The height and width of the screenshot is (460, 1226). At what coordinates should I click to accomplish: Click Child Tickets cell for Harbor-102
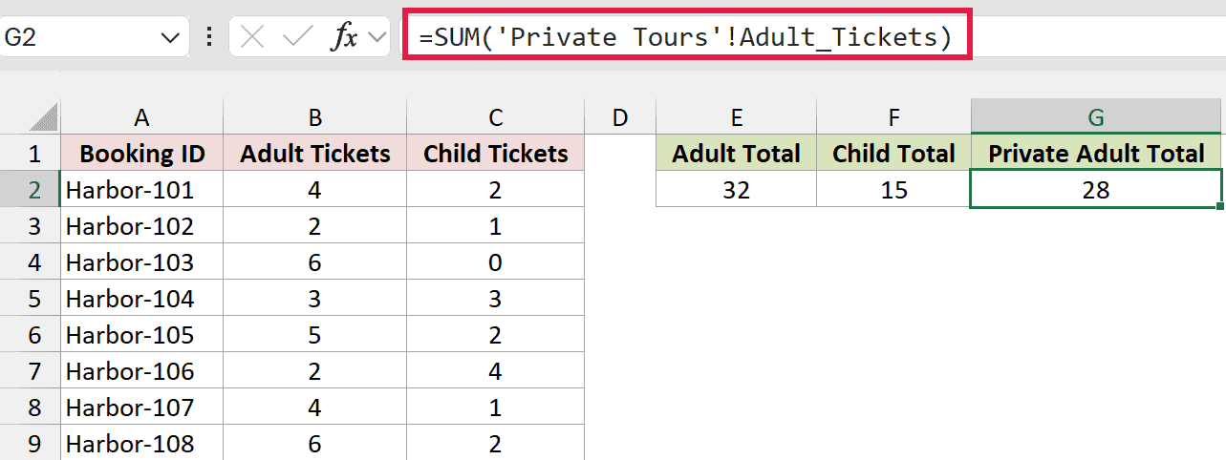[495, 226]
